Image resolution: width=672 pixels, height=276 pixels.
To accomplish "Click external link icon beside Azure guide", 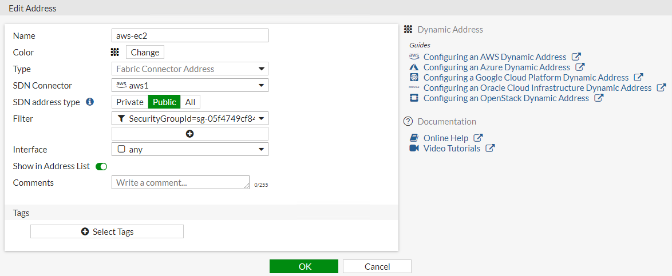I will [580, 67].
